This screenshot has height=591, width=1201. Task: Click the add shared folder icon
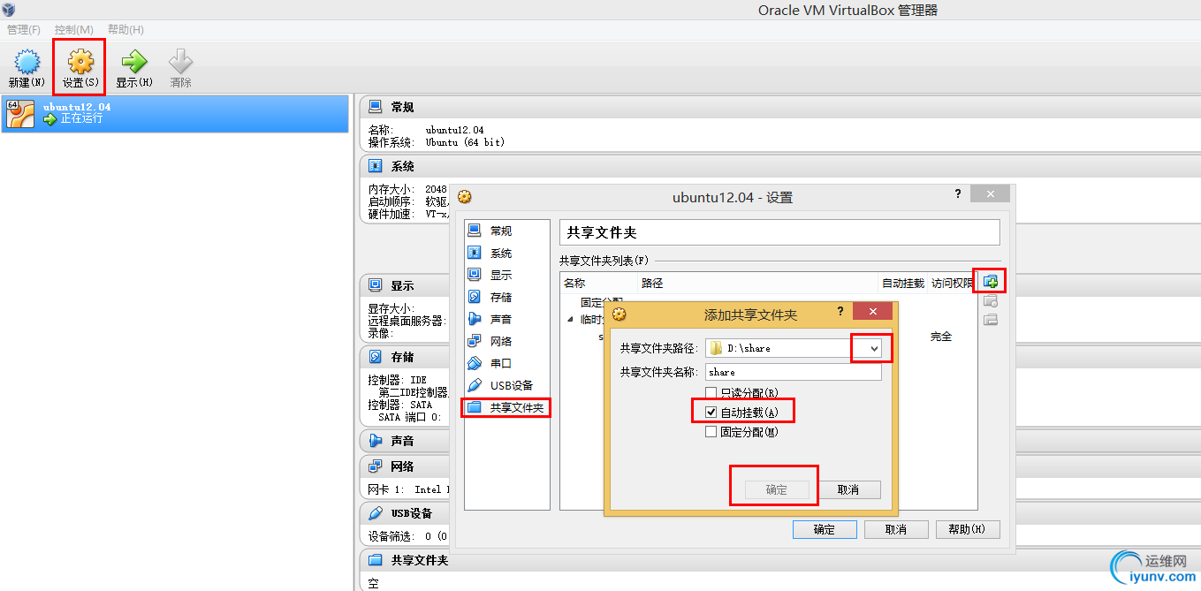991,282
